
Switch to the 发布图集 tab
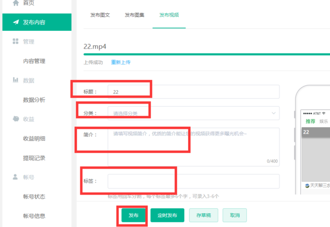[135, 15]
